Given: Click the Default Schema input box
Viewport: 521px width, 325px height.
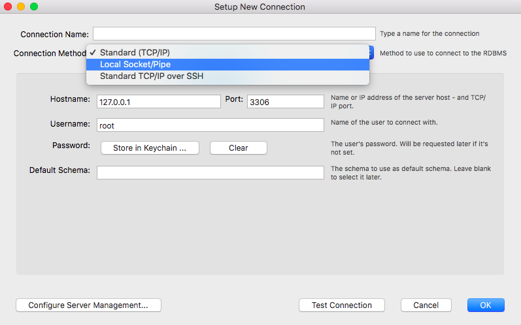Looking at the screenshot, I should pos(210,172).
